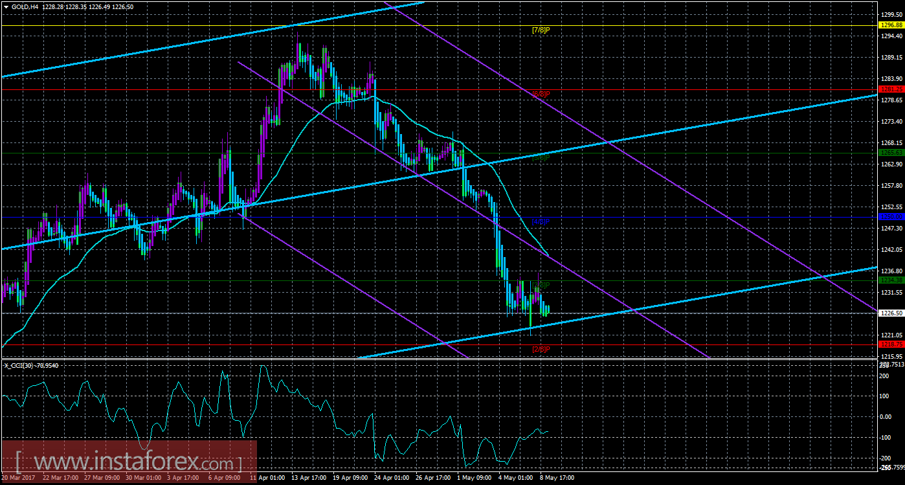Viewport: 905px width, 485px height.
Task: Select the 1234.38 green price label
Action: coord(891,280)
